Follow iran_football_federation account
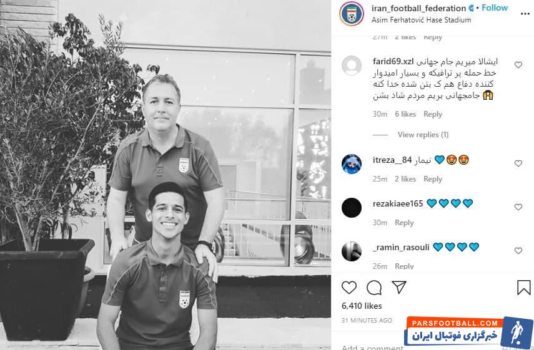The image size is (534, 350). tap(495, 8)
